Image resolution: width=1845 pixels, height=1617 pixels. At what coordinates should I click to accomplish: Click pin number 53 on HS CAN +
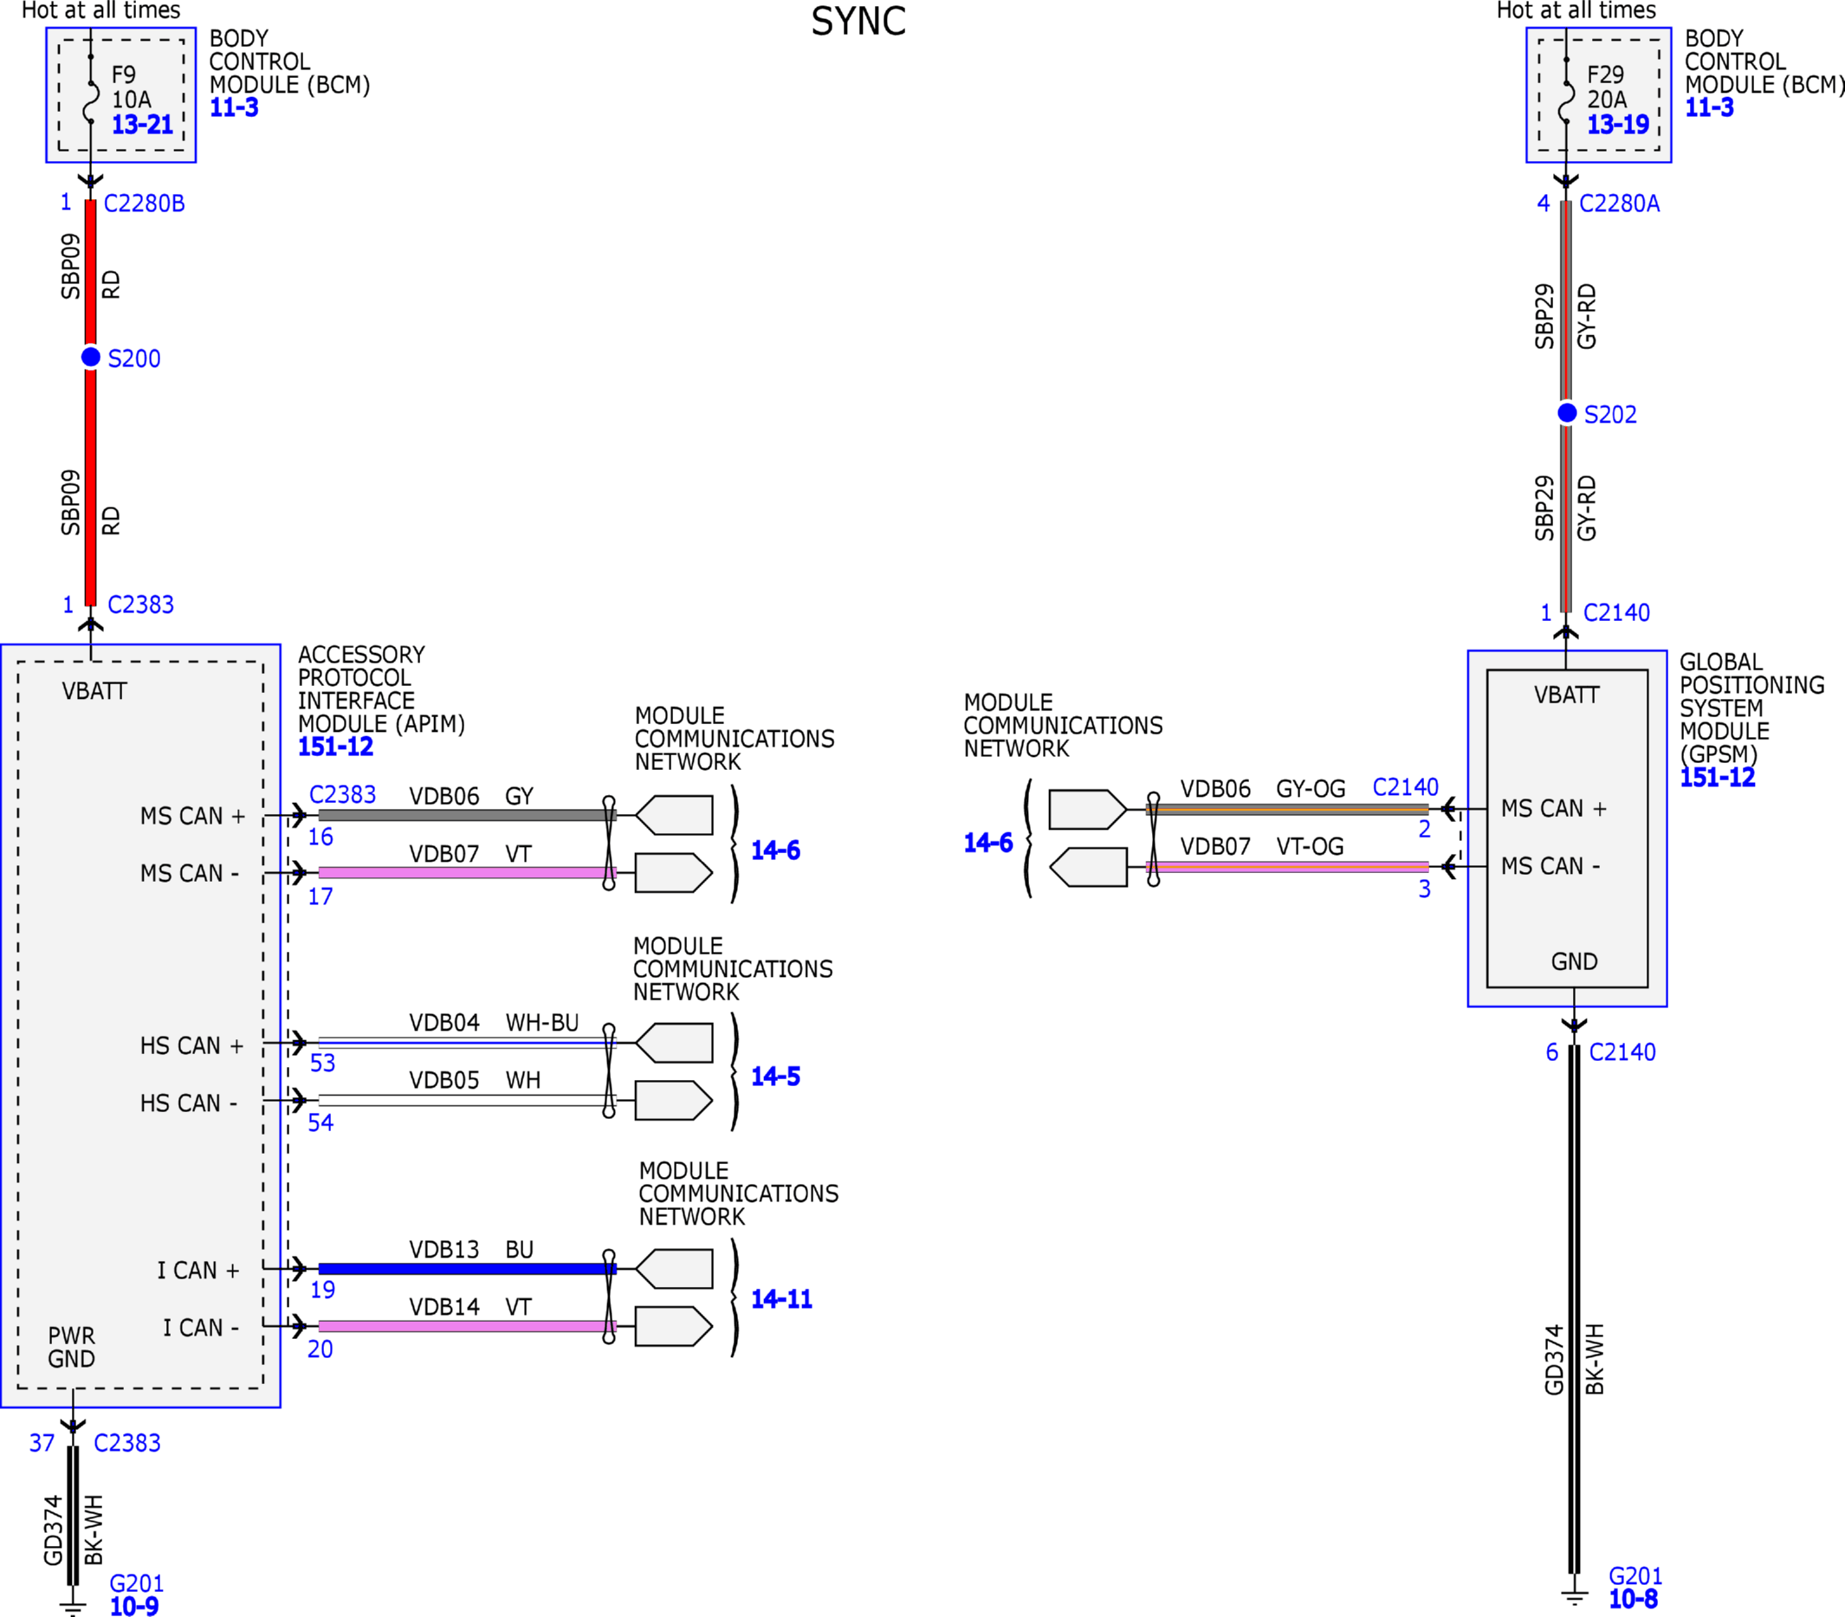pos(322,1063)
